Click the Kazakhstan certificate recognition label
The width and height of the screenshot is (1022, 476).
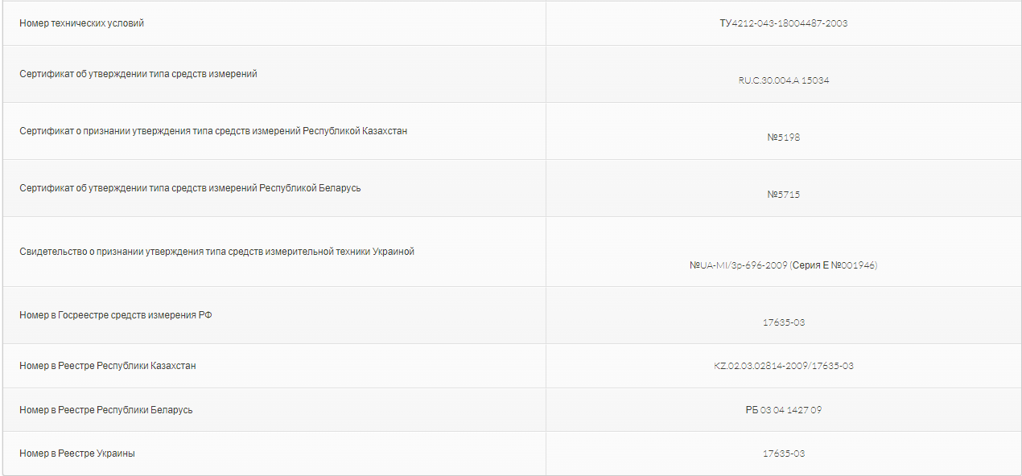tap(213, 131)
